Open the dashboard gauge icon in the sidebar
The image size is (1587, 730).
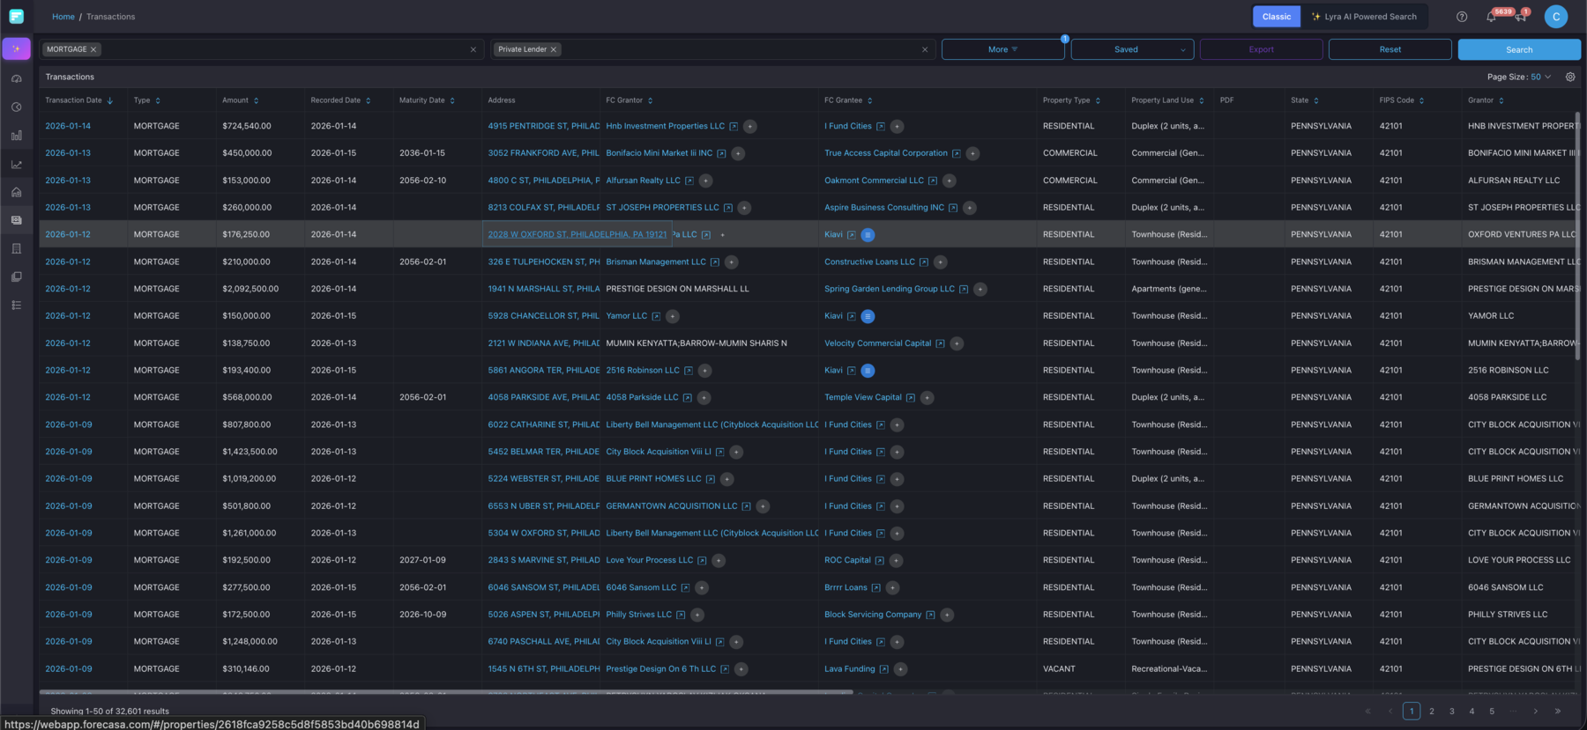(x=16, y=79)
